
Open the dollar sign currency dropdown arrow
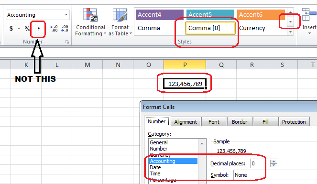tap(19, 29)
